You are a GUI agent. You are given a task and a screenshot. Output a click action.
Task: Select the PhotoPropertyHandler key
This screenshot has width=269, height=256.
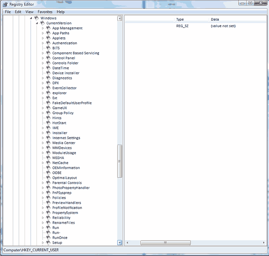[x=71, y=188]
